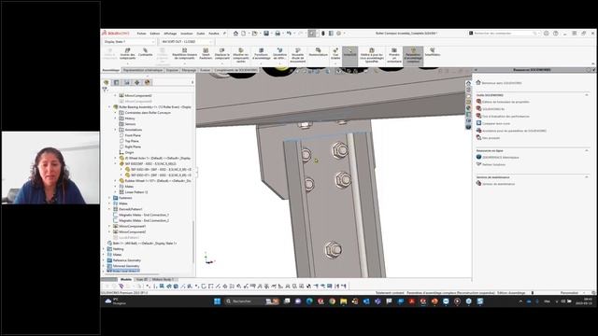Switch to Motion Study 1 tab
Screen dimensions: 598x336
pos(163,279)
